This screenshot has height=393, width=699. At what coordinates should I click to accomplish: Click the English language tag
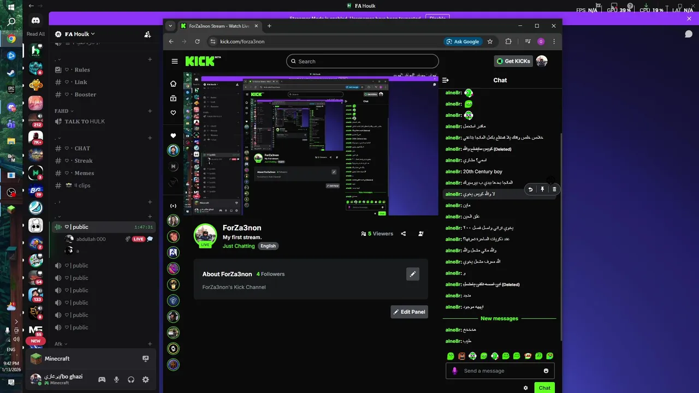(x=268, y=246)
